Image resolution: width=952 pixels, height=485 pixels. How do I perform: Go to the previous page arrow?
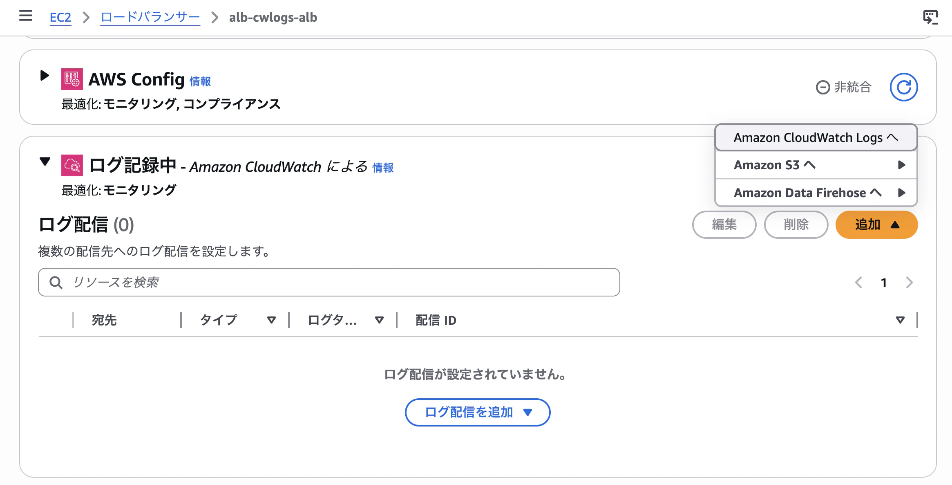(x=859, y=283)
